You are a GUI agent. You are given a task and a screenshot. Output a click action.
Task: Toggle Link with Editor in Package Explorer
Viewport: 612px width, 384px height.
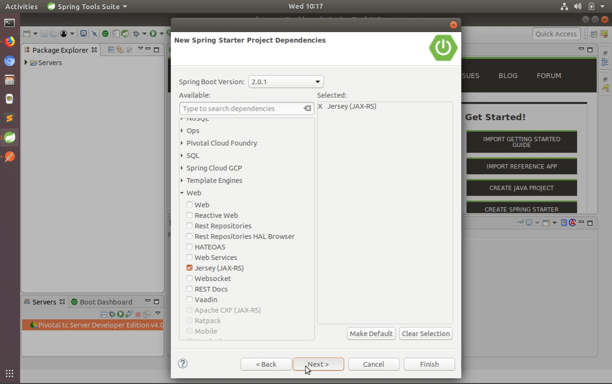[x=119, y=49]
